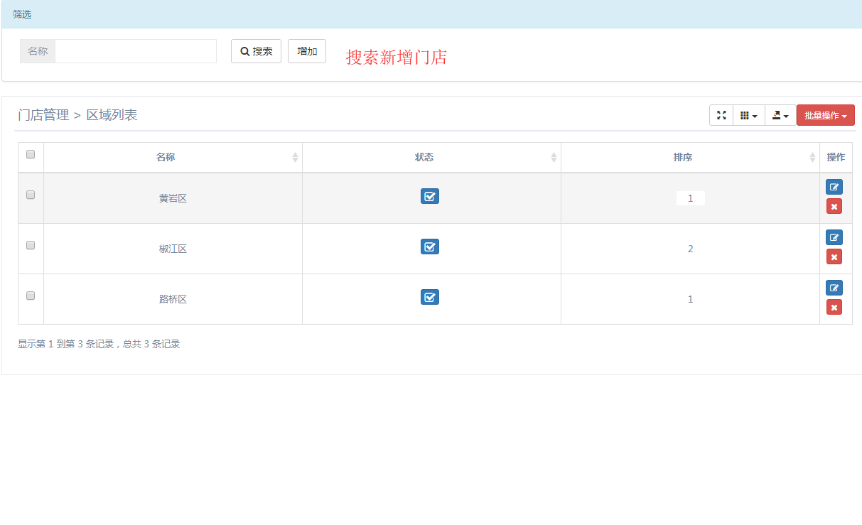Open the export dropdown
Screen dimensions: 862x525
click(x=781, y=115)
